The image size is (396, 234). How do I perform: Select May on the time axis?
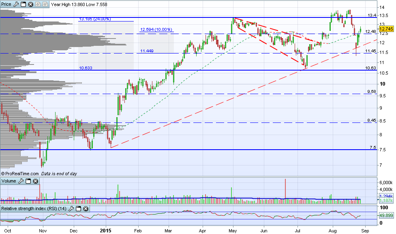pyautogui.click(x=233, y=231)
